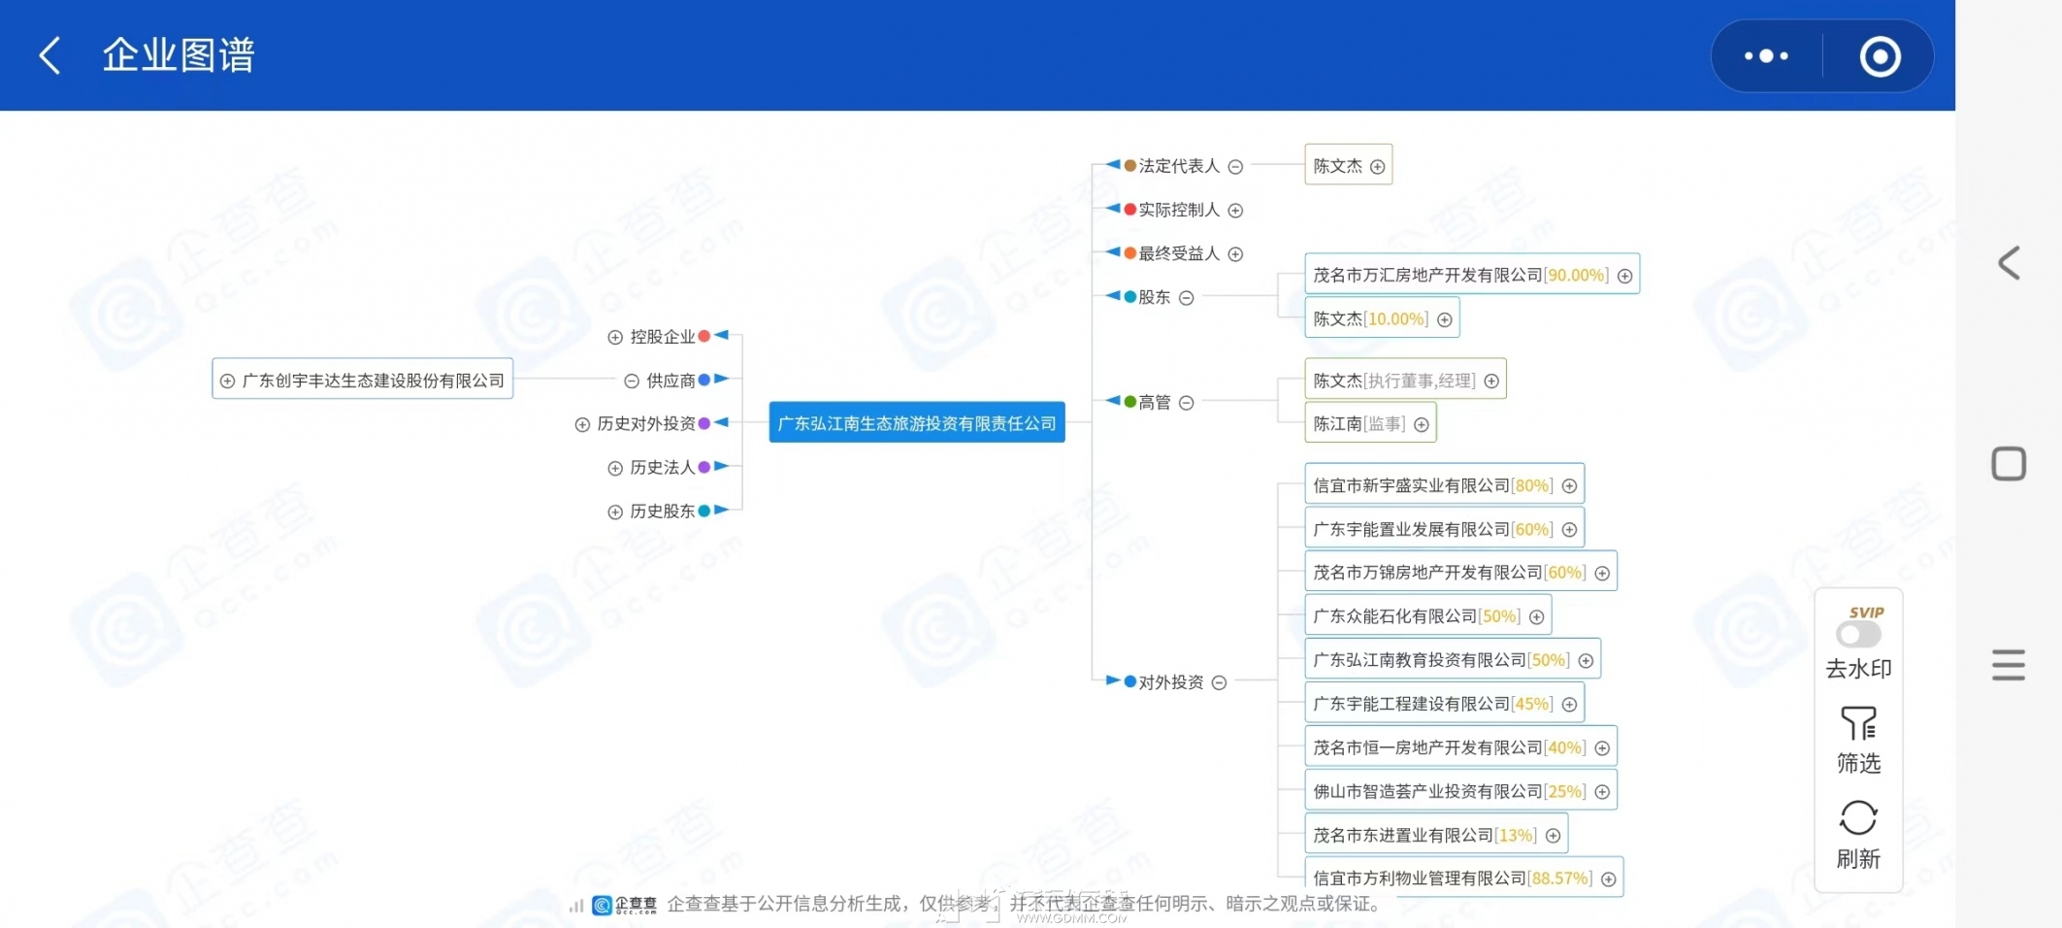Click the 企业图谱 page title
2062x928 pixels.
point(179,55)
